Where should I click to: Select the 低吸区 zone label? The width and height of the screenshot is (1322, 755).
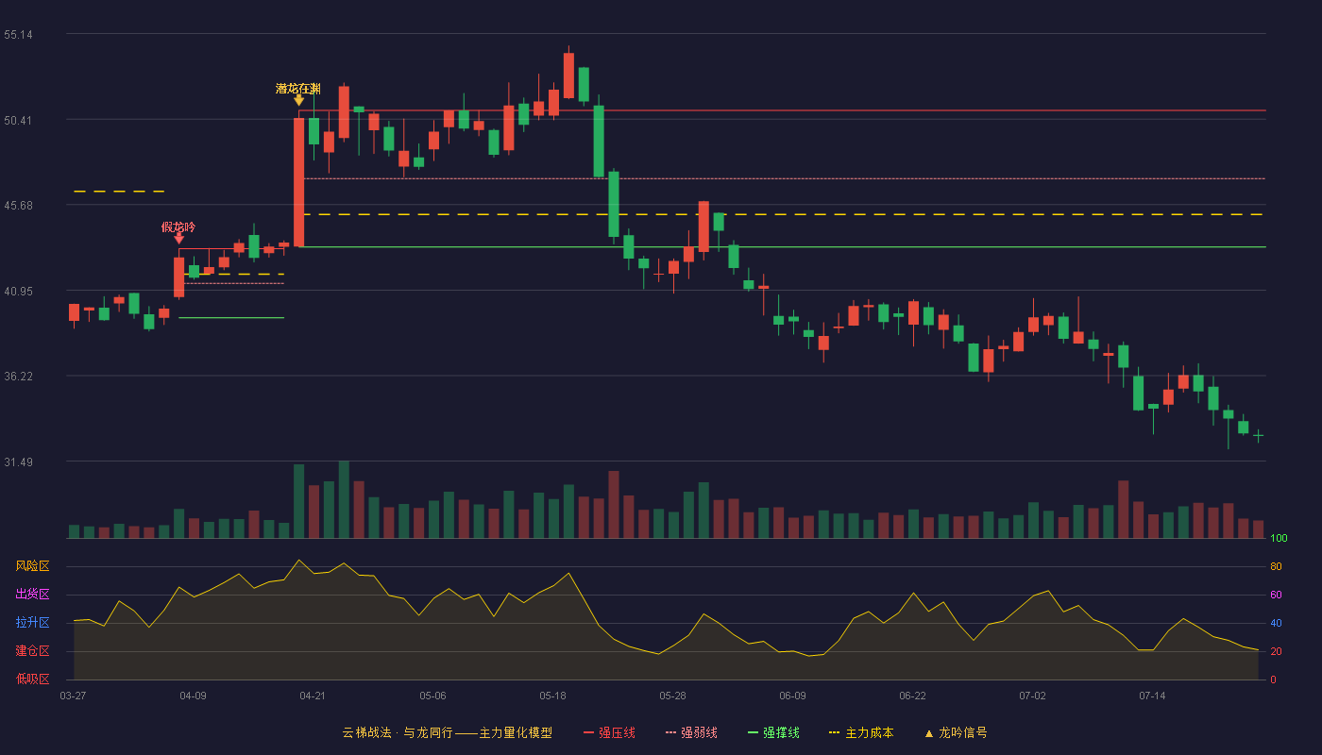pyautogui.click(x=32, y=679)
